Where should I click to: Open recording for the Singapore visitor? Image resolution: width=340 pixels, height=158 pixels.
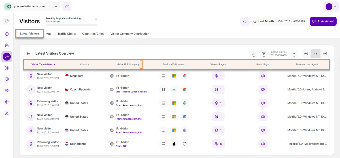(x=263, y=76)
